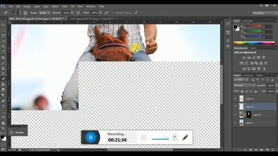278x156 pixels.
Task: Select the Lasso tool
Action: [3, 36]
